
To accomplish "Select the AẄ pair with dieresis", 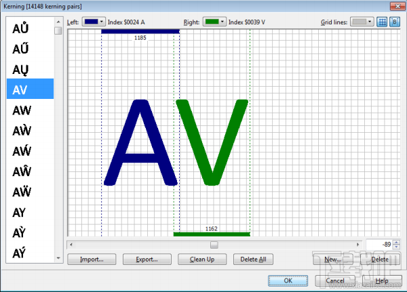I will pos(30,192).
